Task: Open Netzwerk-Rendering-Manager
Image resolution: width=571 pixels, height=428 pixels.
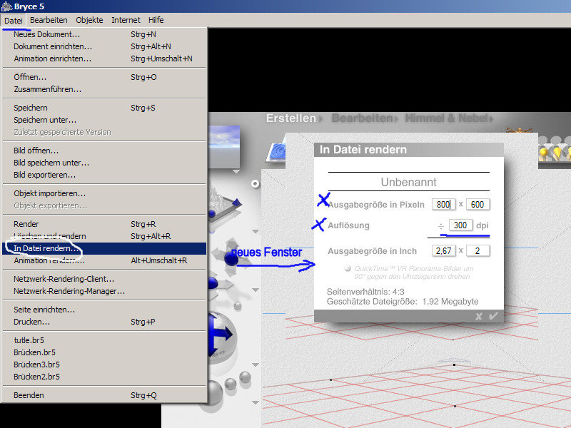Action: pos(104,291)
